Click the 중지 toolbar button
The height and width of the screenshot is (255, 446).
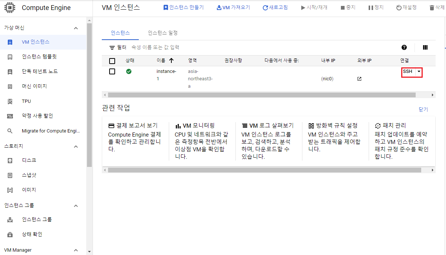pyautogui.click(x=348, y=7)
